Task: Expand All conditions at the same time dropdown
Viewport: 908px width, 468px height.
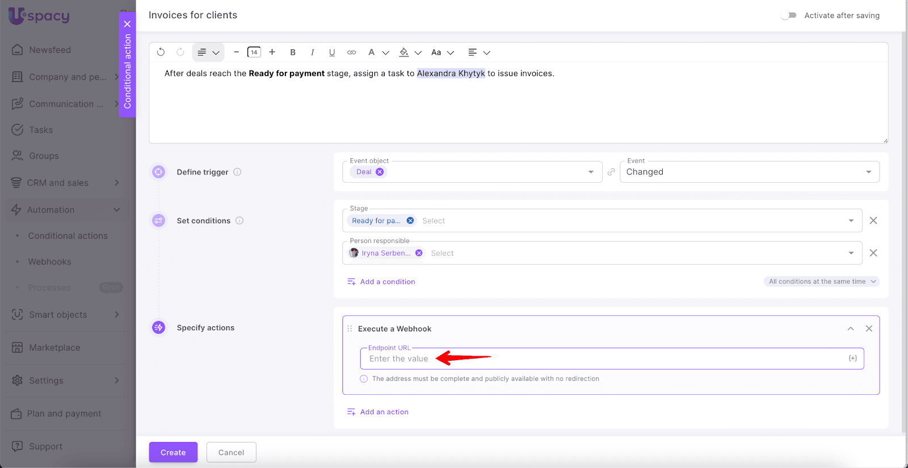Action: [x=822, y=281]
